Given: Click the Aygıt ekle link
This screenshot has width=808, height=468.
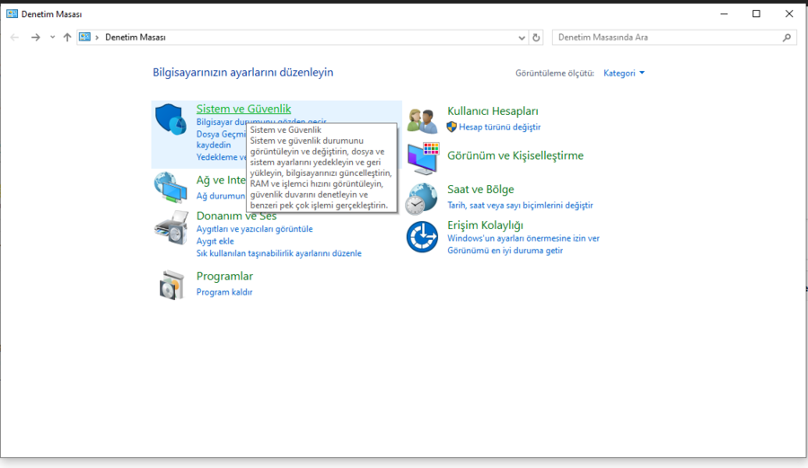Looking at the screenshot, I should 215,242.
